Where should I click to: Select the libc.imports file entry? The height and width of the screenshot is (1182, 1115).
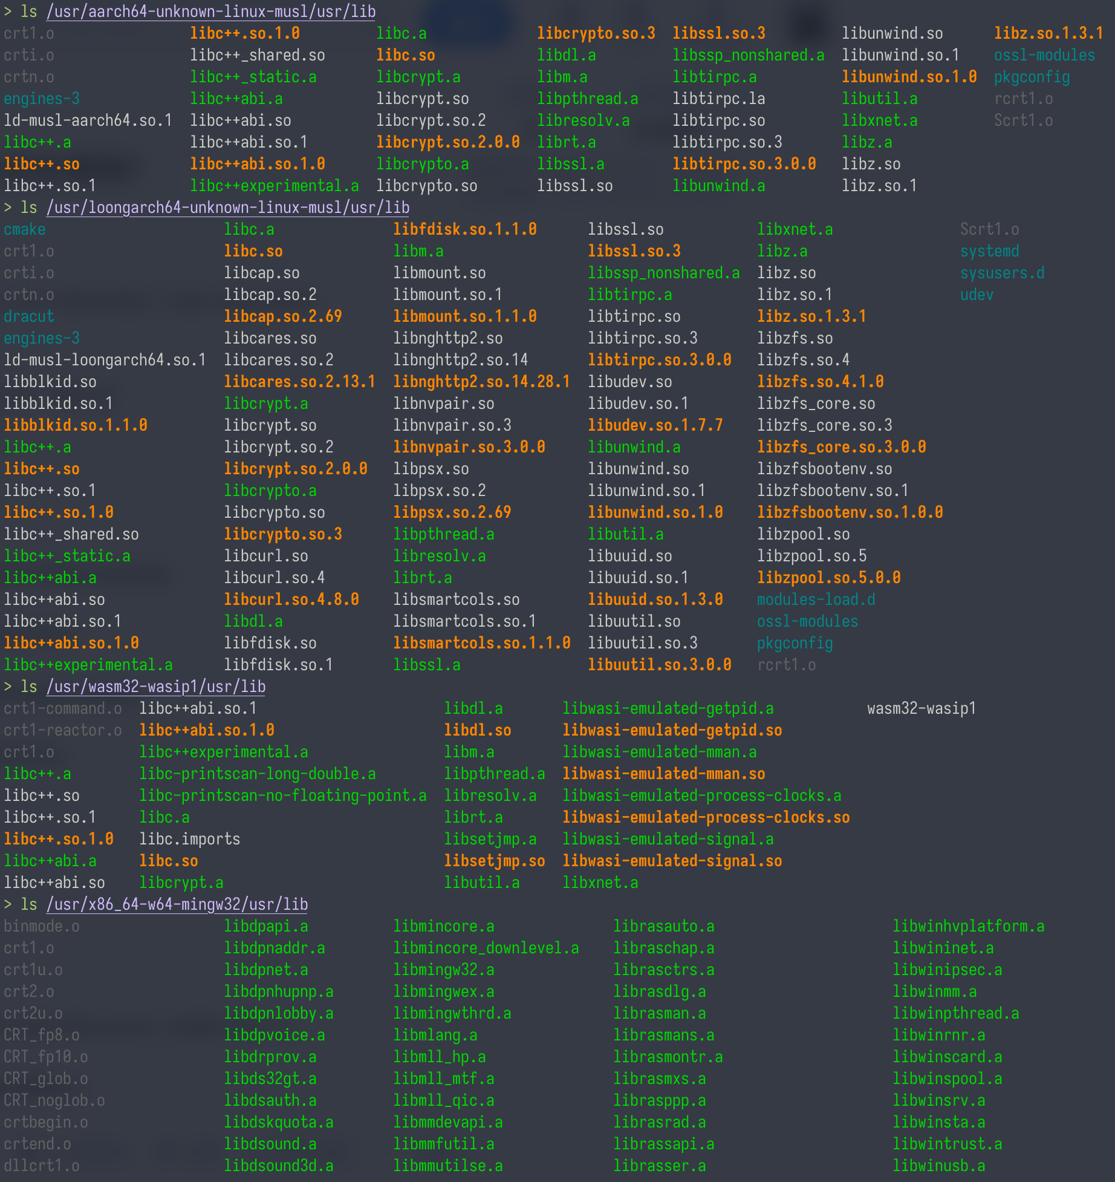pyautogui.click(x=190, y=839)
